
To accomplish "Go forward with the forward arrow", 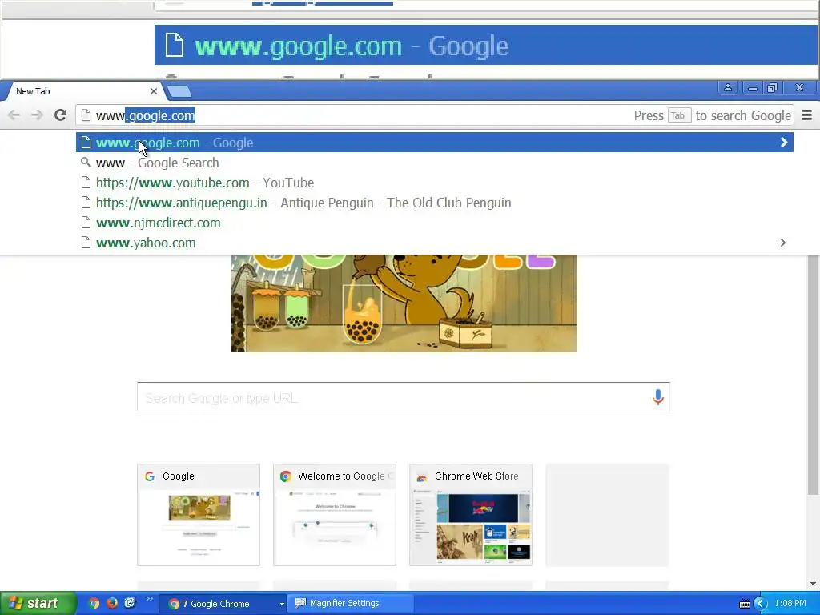I will [37, 115].
